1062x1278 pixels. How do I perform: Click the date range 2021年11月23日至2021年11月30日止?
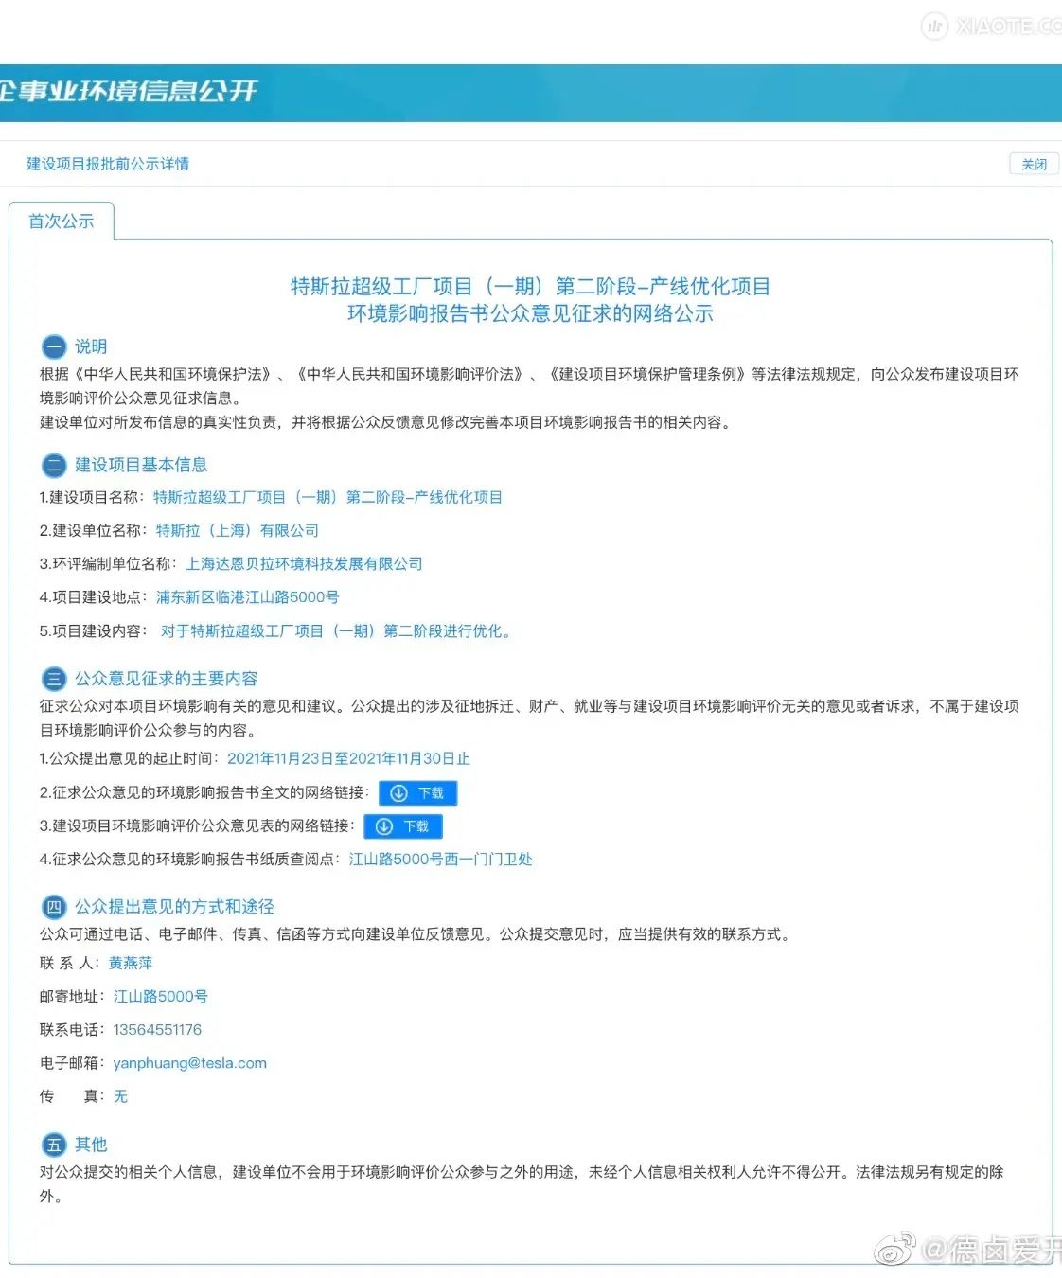tap(348, 759)
